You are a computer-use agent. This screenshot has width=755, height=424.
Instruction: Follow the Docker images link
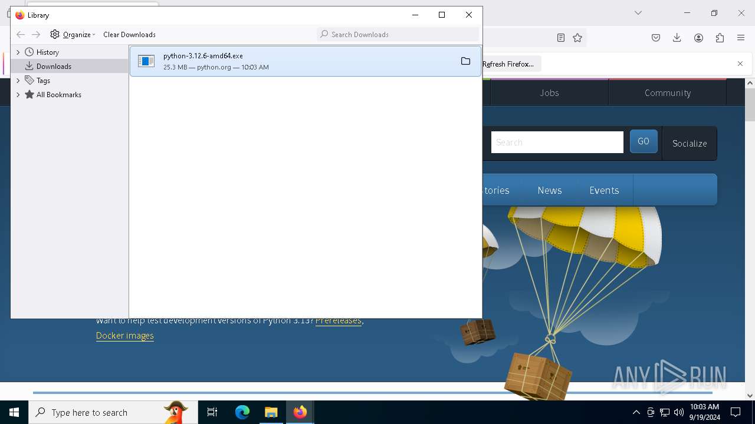[124, 336]
